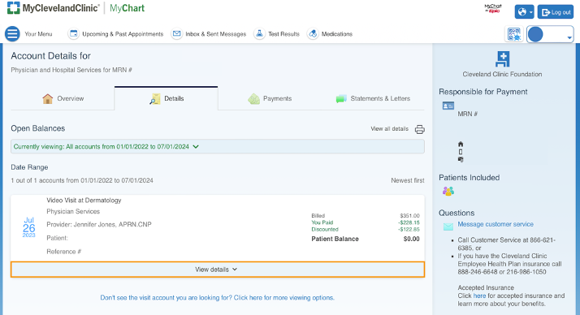Click the MyClevelandClinic logo

pyautogui.click(x=54, y=8)
